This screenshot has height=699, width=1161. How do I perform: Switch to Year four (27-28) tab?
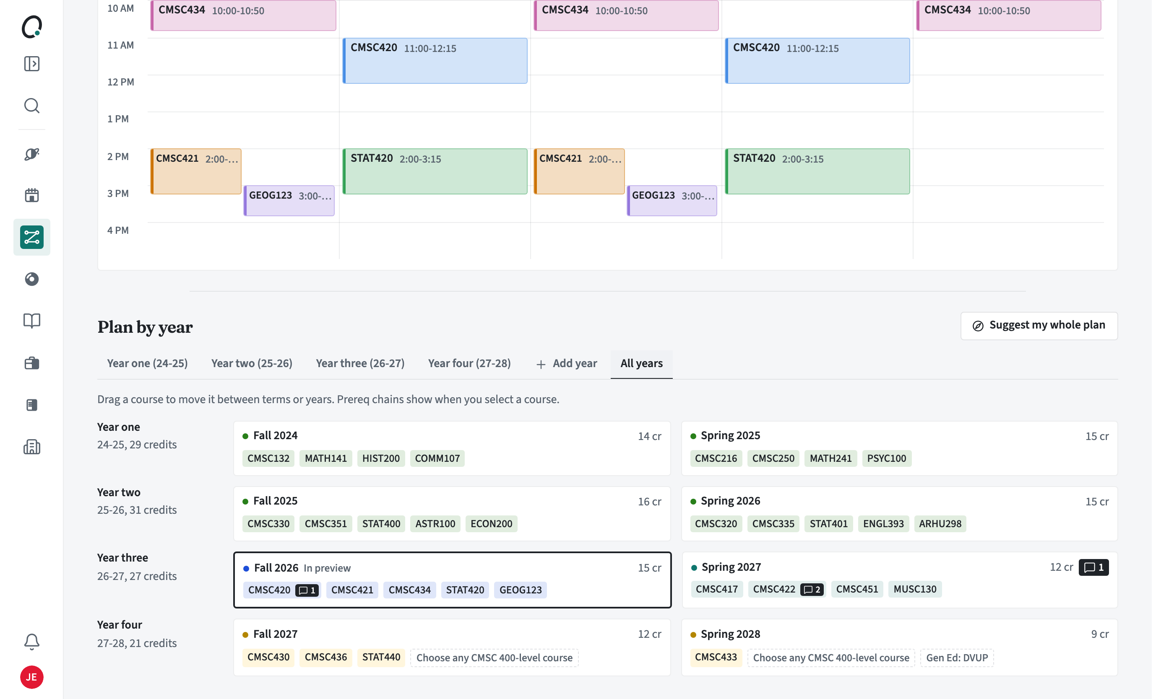469,363
